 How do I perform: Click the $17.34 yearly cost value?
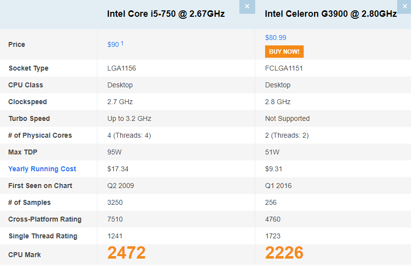click(x=118, y=169)
